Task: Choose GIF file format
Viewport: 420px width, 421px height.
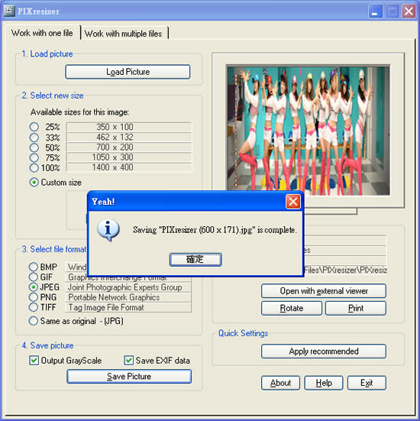Action: pos(34,277)
